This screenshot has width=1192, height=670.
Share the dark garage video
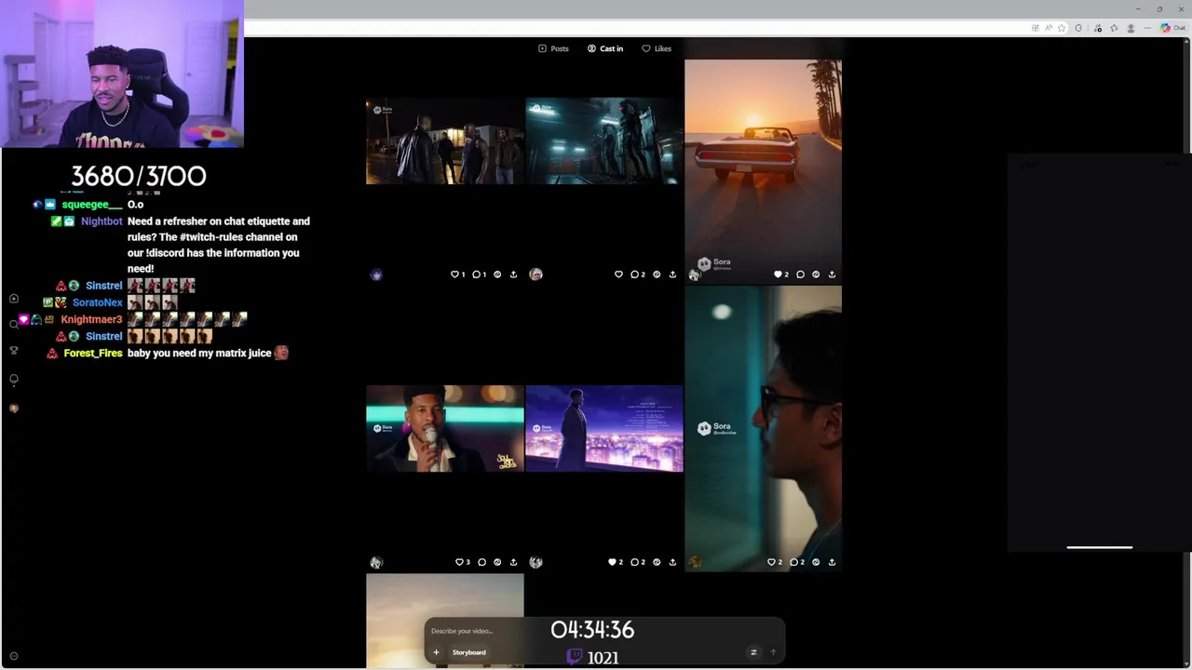[672, 275]
